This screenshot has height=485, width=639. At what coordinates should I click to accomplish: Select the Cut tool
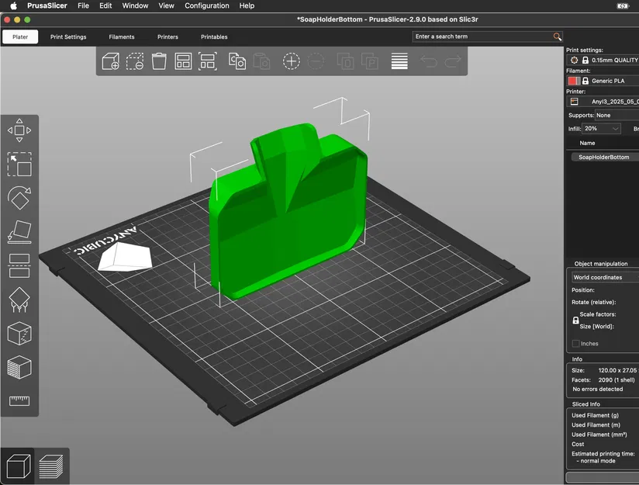coord(19,265)
